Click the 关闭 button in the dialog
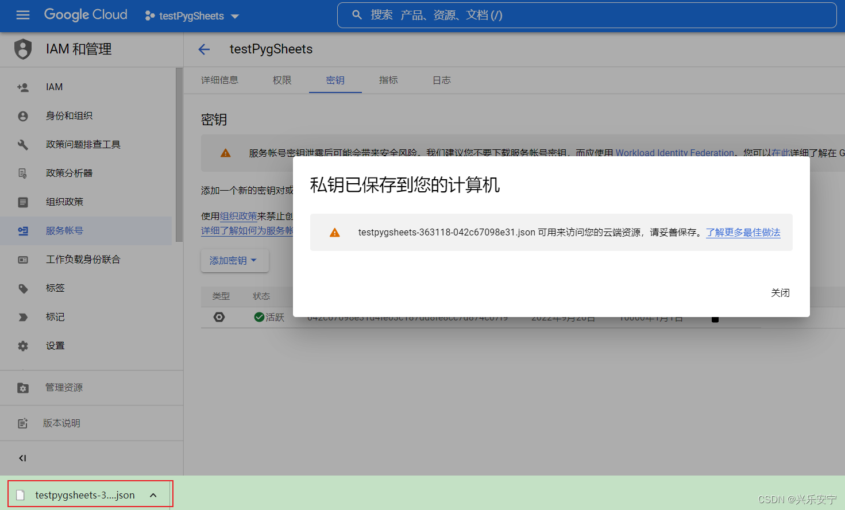This screenshot has width=845, height=510. coord(780,292)
